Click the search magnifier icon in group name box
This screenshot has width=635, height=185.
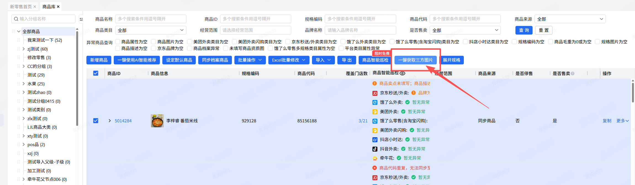[x=16, y=19]
